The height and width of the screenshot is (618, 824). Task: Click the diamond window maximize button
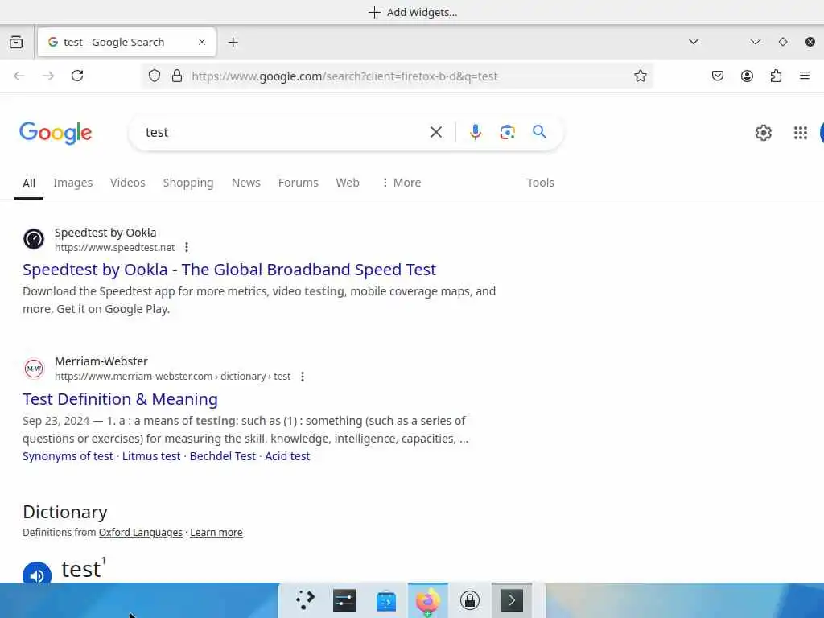click(x=783, y=42)
